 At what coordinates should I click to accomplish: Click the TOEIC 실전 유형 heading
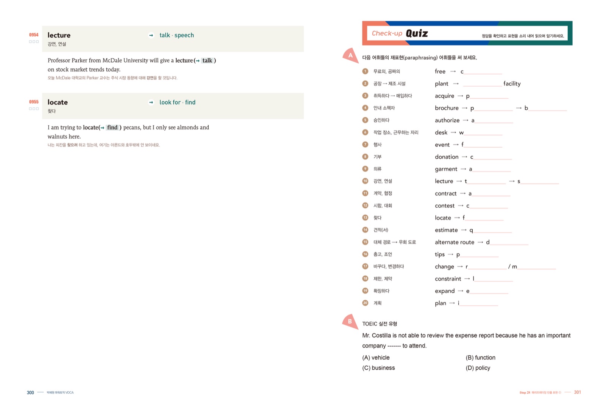(x=380, y=324)
